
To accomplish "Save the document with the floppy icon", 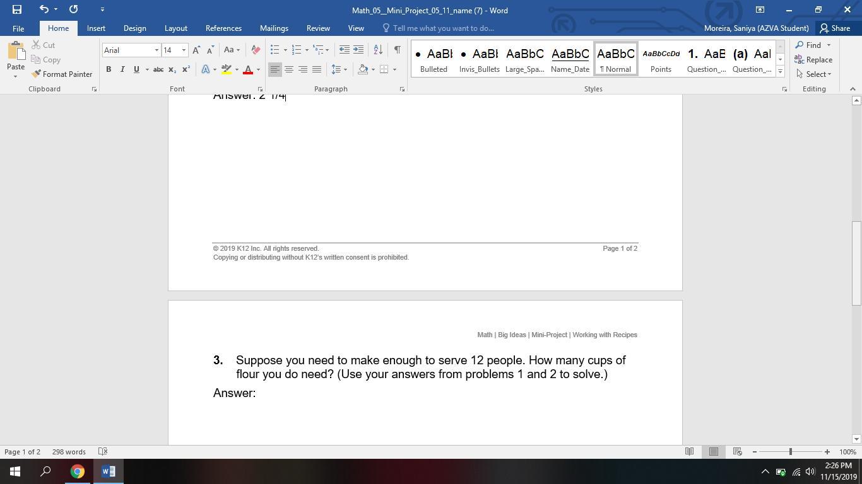I will pyautogui.click(x=17, y=9).
